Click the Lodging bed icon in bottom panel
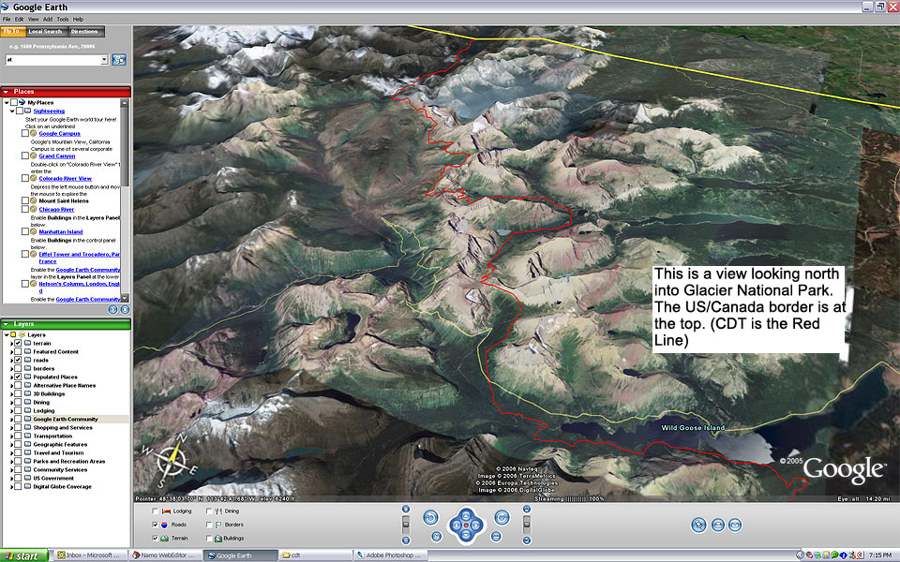Screen dimensions: 900x562 coord(167,511)
